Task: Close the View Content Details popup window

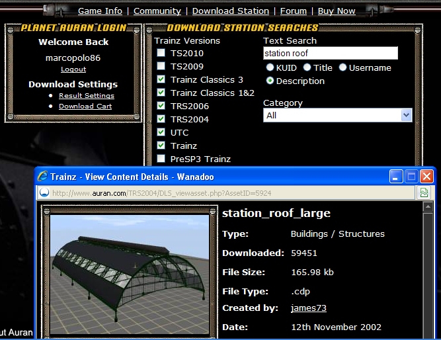Action: click(x=426, y=177)
